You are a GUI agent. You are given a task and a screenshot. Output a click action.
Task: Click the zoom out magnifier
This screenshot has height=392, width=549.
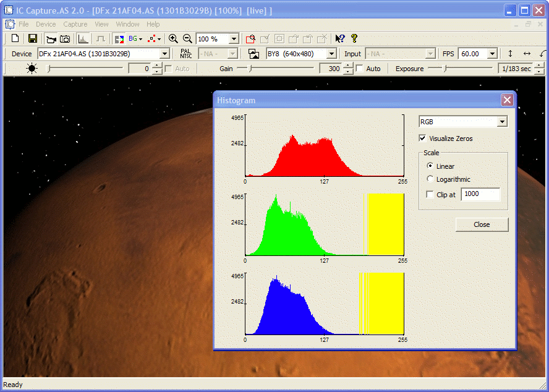[x=187, y=39]
